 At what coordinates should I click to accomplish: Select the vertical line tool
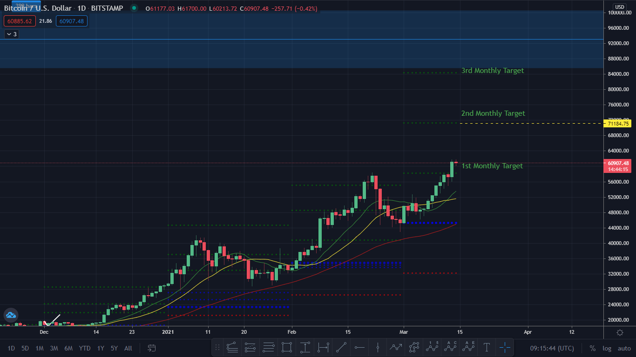[378, 347]
